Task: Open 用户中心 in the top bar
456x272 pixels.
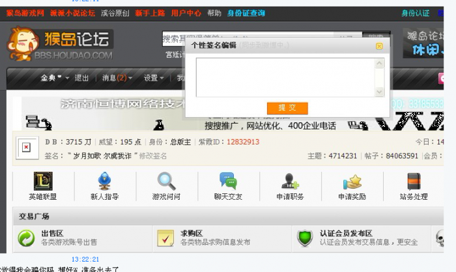Action: tap(186, 13)
